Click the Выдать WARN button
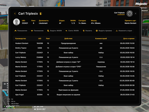 tap(55, 31)
